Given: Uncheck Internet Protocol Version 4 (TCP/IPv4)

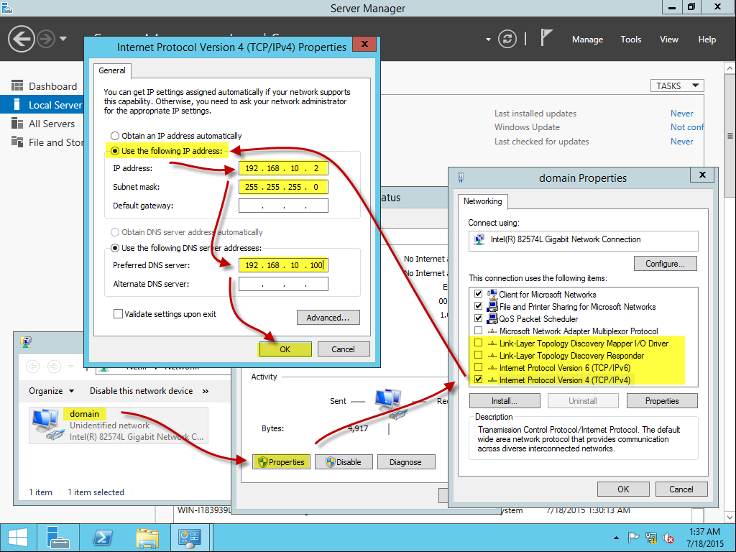Looking at the screenshot, I should pyautogui.click(x=478, y=379).
